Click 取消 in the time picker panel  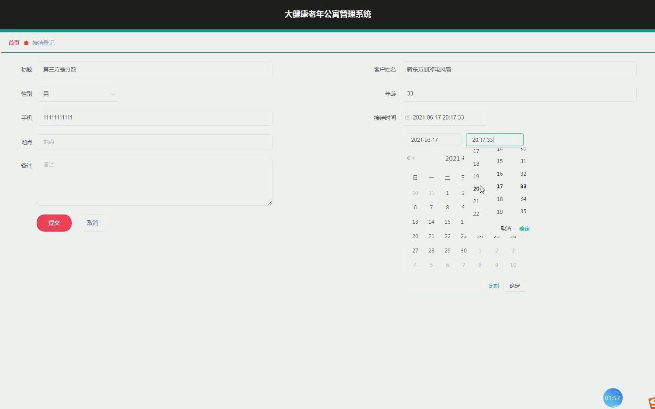click(x=506, y=229)
